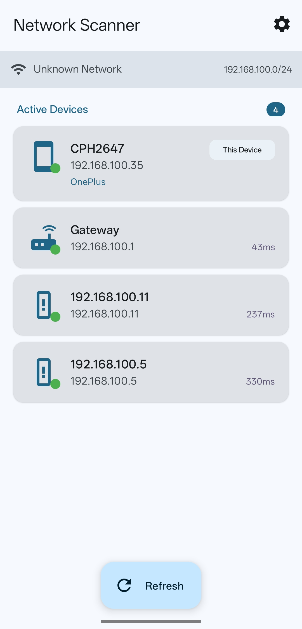Click the refresh arrow icon

(x=124, y=585)
